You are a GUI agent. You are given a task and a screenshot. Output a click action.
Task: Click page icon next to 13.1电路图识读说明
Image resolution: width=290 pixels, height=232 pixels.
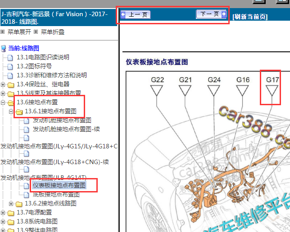pyautogui.click(x=10, y=58)
